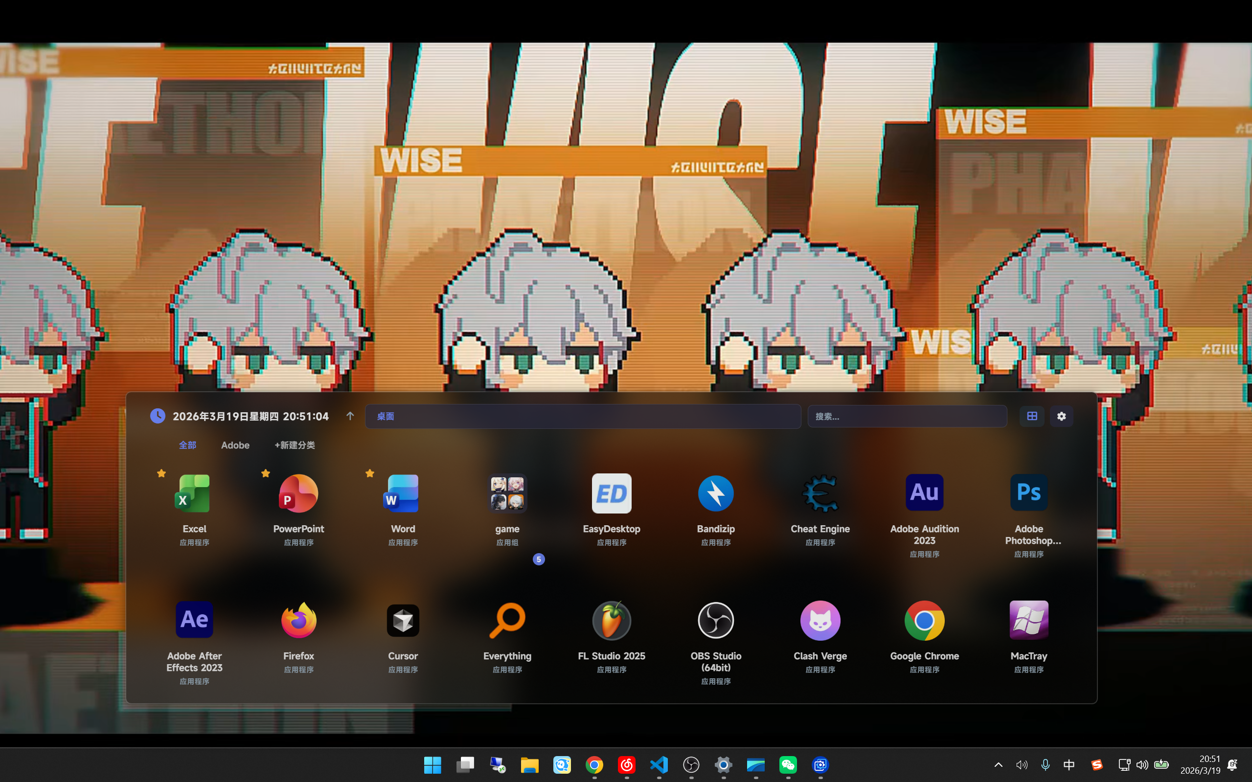Open Settings gear on the taskbar
The width and height of the screenshot is (1252, 782).
[724, 765]
